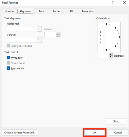The width and height of the screenshot is (129, 137).
Task: Select the vertical Text orientation box
Action: (101, 37)
